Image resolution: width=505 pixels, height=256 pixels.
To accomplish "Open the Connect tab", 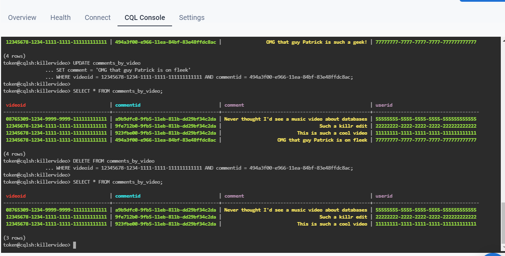I will pyautogui.click(x=98, y=17).
